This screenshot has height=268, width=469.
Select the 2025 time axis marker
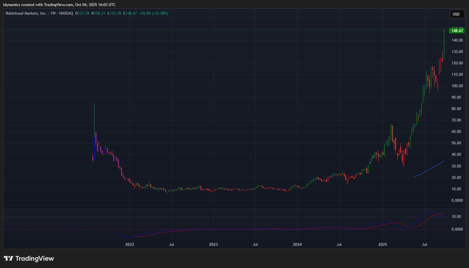pos(382,244)
